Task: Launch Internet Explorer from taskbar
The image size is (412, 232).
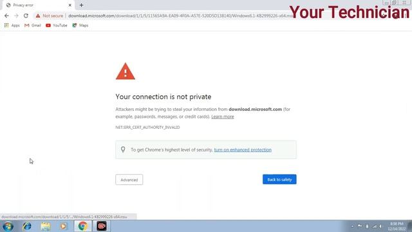Action: click(x=27, y=226)
